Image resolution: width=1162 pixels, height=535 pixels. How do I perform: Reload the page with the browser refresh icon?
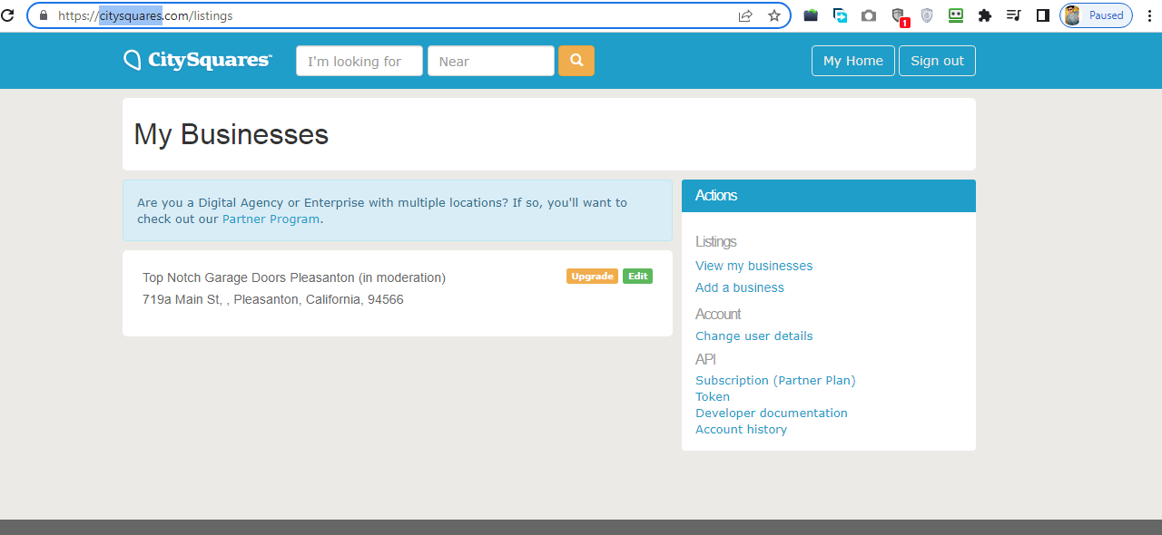point(7,15)
